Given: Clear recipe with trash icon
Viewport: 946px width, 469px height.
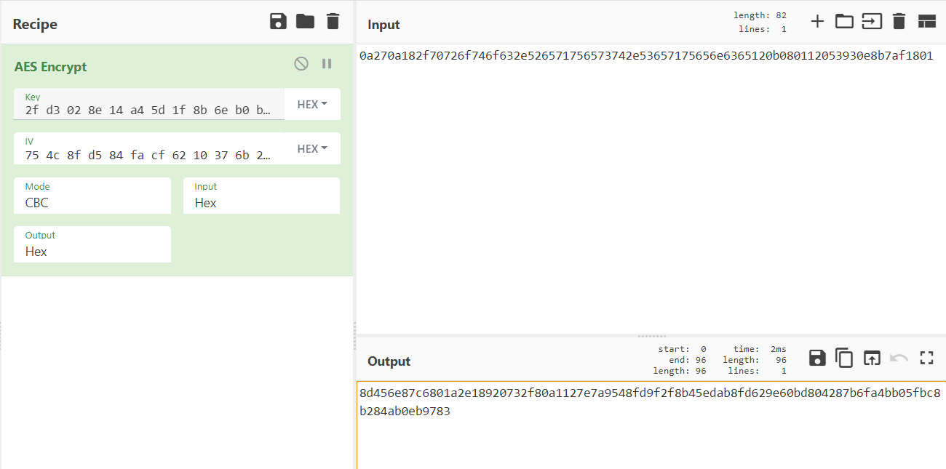Looking at the screenshot, I should (333, 22).
